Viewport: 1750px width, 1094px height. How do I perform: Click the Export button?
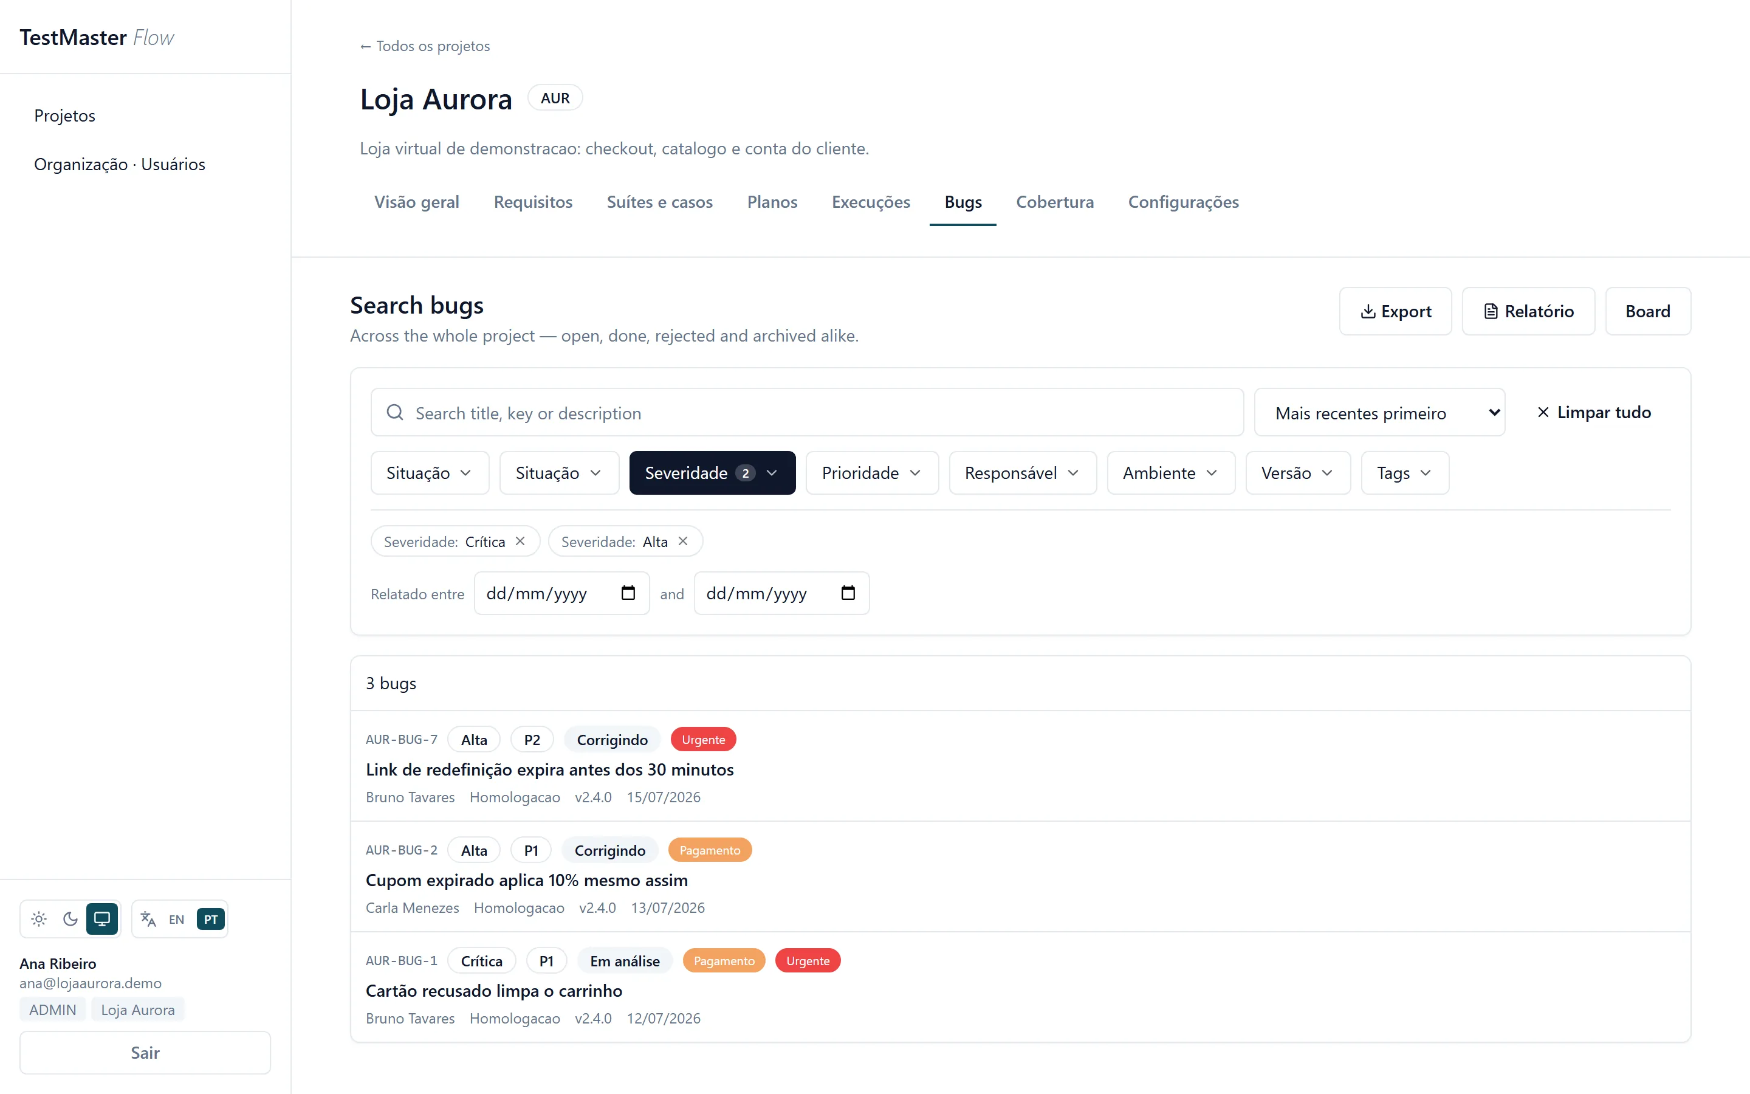tap(1395, 311)
